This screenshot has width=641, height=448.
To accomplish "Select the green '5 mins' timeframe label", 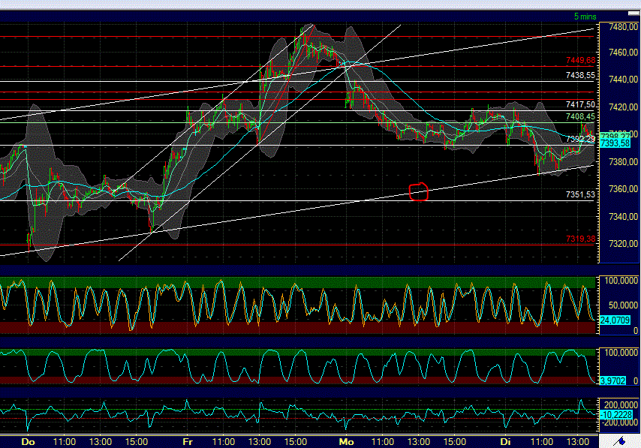I will tap(585, 15).
